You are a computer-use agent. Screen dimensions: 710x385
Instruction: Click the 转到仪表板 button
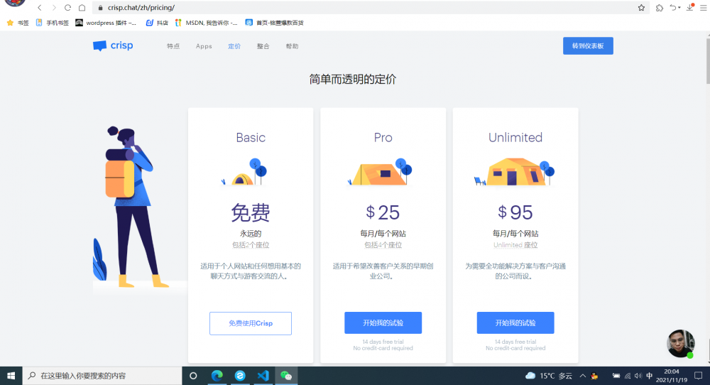(x=588, y=45)
